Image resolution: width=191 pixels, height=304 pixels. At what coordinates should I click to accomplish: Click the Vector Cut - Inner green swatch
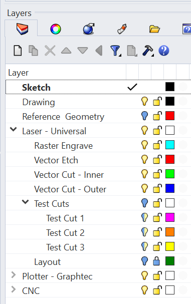(x=170, y=174)
